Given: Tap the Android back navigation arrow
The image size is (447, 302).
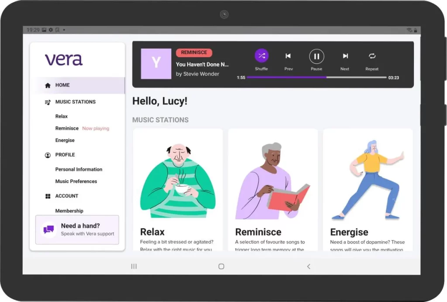Looking at the screenshot, I should tap(309, 266).
